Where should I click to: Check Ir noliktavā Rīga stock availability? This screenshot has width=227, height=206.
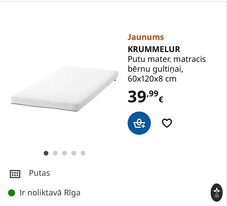tap(50, 193)
